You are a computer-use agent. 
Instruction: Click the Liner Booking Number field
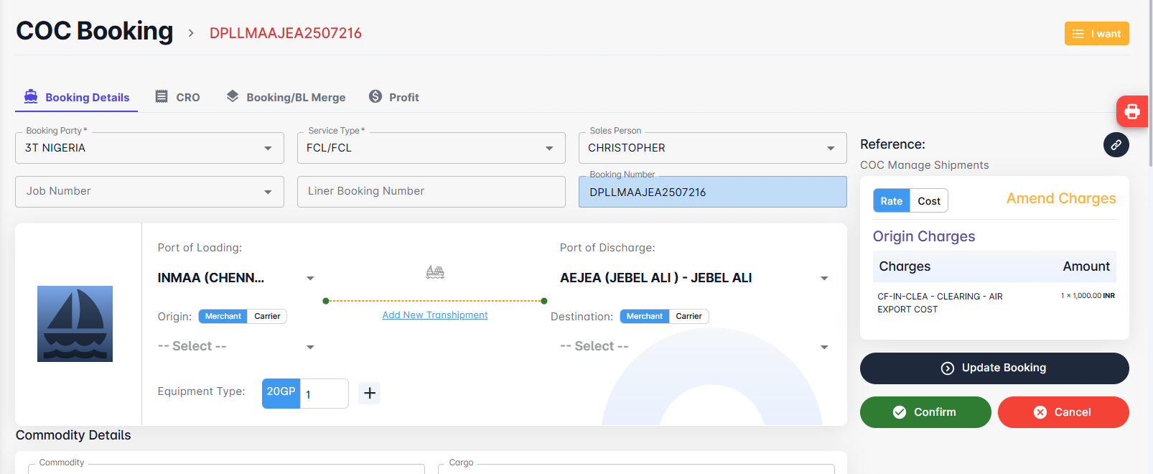(x=431, y=192)
